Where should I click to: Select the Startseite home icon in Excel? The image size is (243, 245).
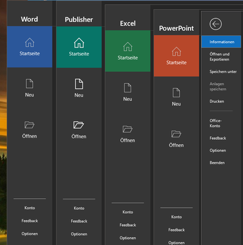128,47
